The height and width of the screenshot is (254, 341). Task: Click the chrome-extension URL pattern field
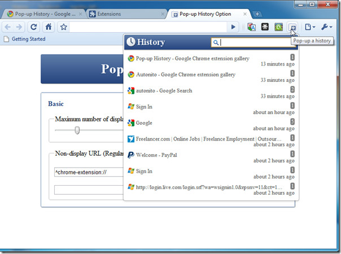89,172
